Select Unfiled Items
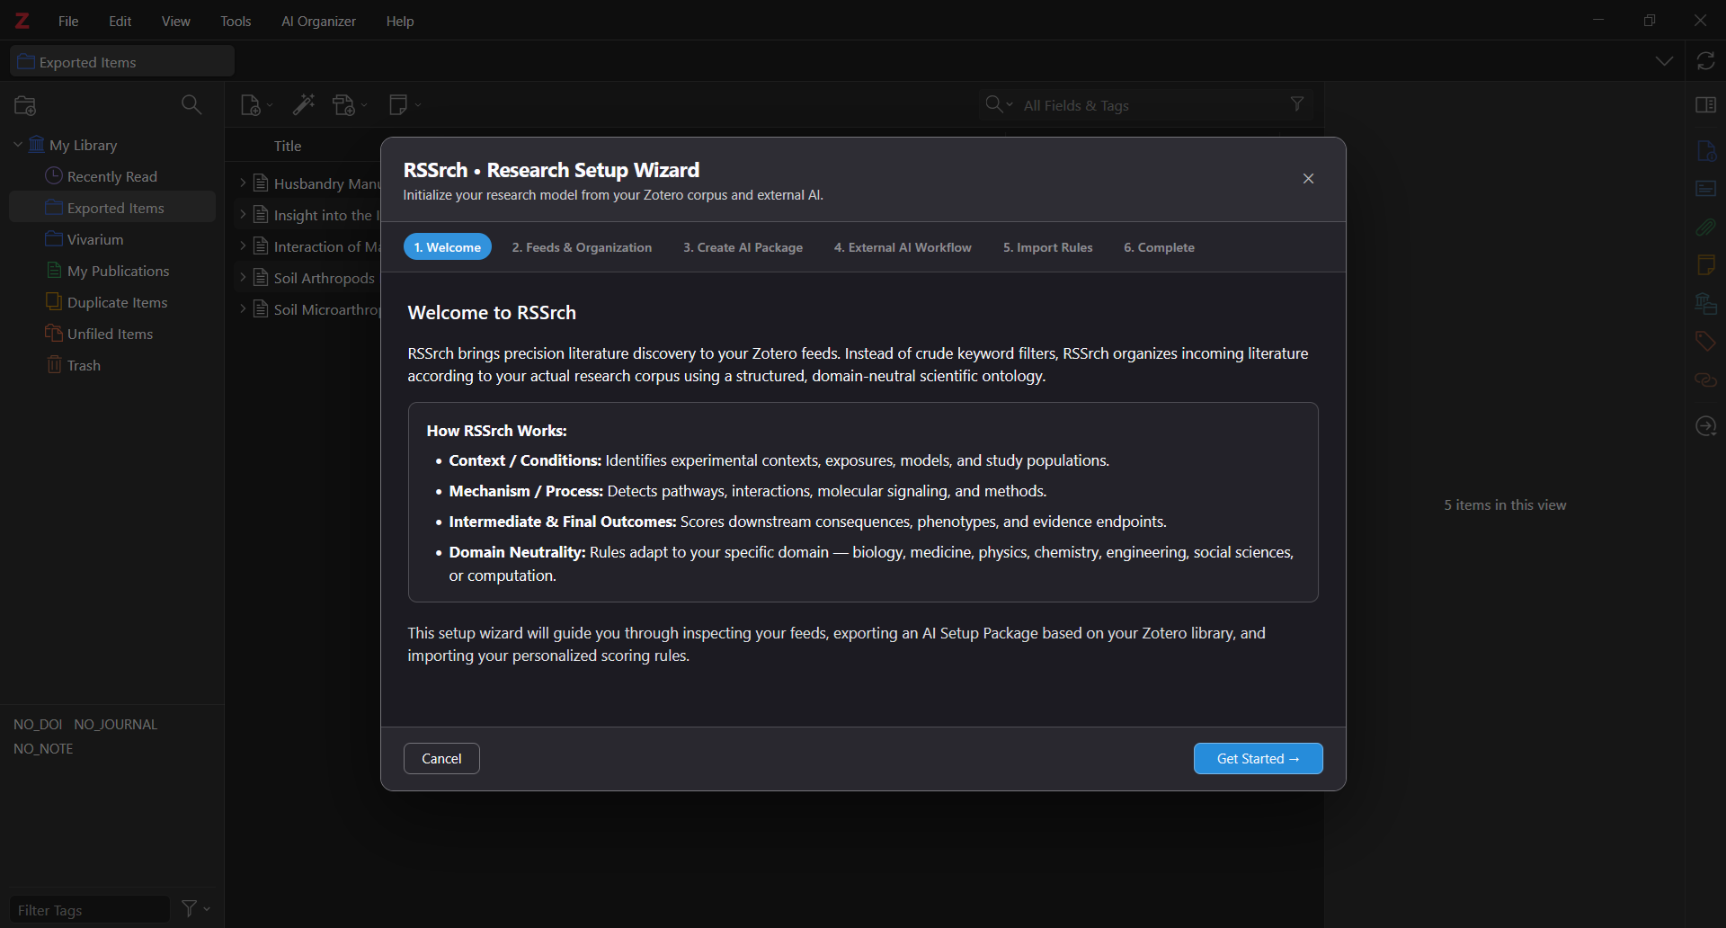Viewport: 1726px width, 928px height. pos(111,334)
